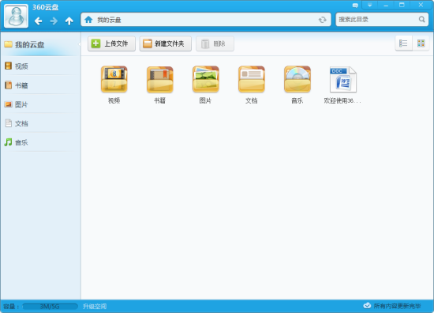The image size is (434, 313).
Task: Click the 3M/5G capacity bar
Action: 50,307
